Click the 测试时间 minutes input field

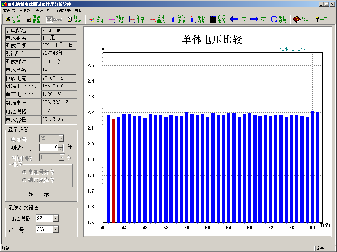point(48,148)
